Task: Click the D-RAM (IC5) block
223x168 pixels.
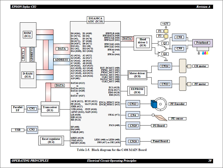Action: [x=28, y=75]
